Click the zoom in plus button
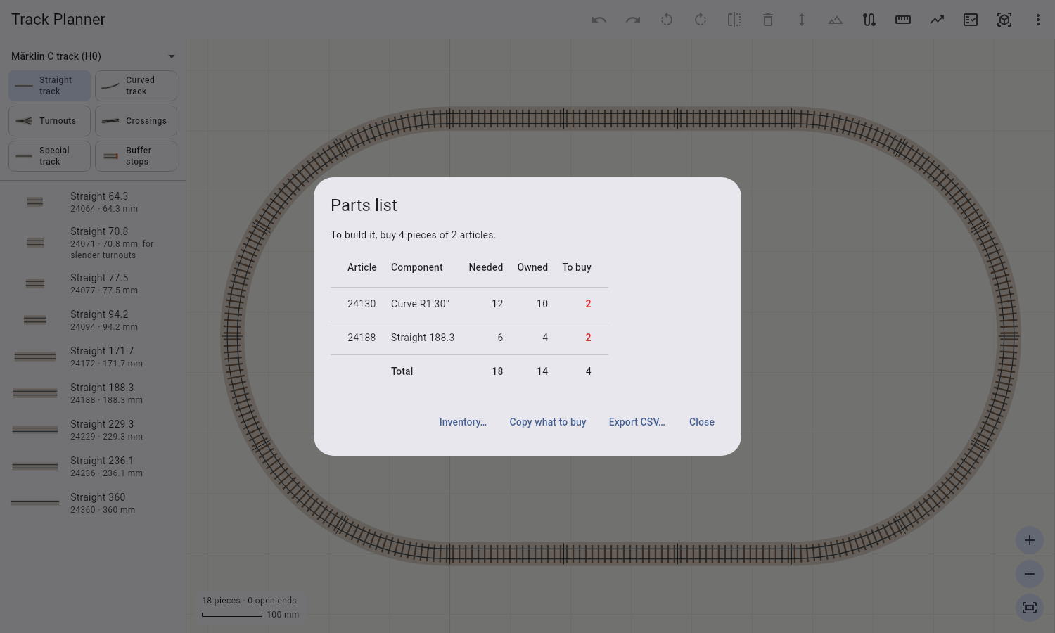Viewport: 1055px width, 633px height. [x=1030, y=540]
